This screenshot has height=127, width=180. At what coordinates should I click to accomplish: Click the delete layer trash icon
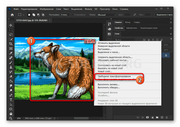pyautogui.click(x=167, y=118)
